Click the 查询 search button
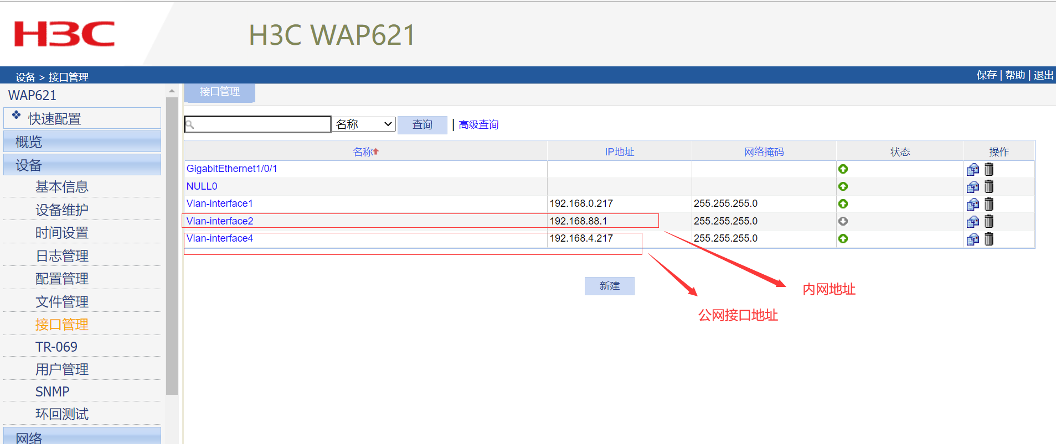 coord(423,125)
